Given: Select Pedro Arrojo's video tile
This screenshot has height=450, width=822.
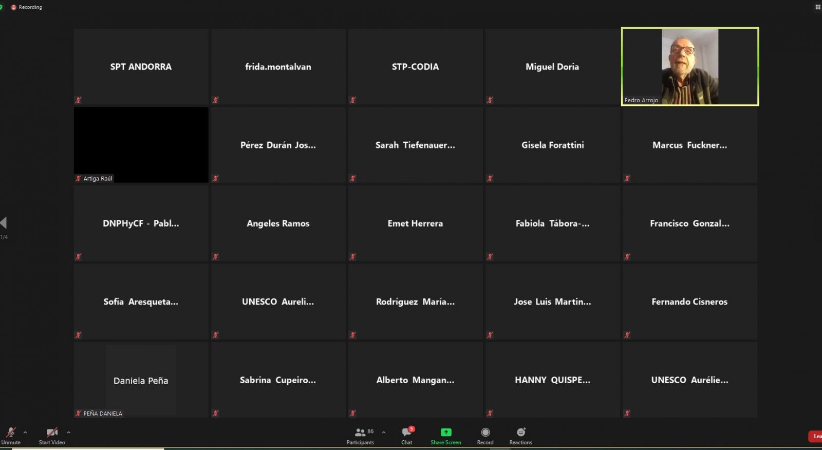Looking at the screenshot, I should pyautogui.click(x=689, y=66).
